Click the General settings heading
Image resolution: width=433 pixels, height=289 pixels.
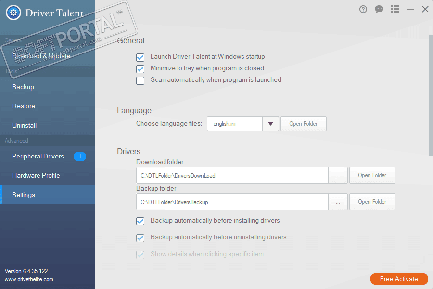(x=130, y=40)
